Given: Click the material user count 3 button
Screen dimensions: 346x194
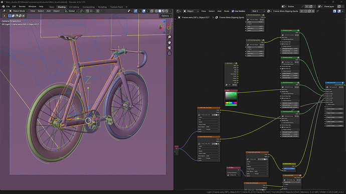Looking at the screenshot, I should [301, 11].
